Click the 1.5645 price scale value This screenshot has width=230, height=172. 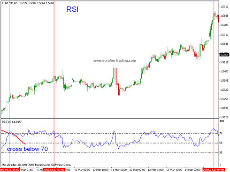coord(224,44)
